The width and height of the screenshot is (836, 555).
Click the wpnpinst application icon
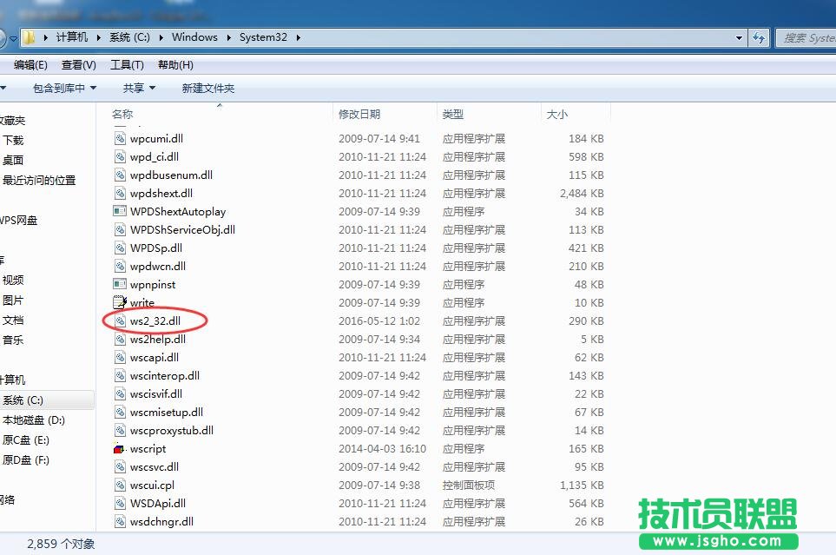point(118,284)
